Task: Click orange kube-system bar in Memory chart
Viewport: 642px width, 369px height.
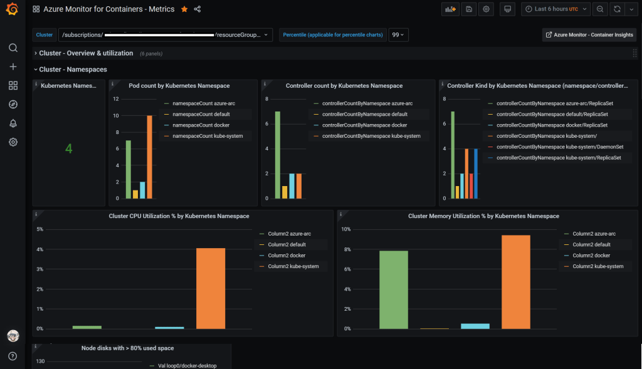Action: tap(516, 282)
